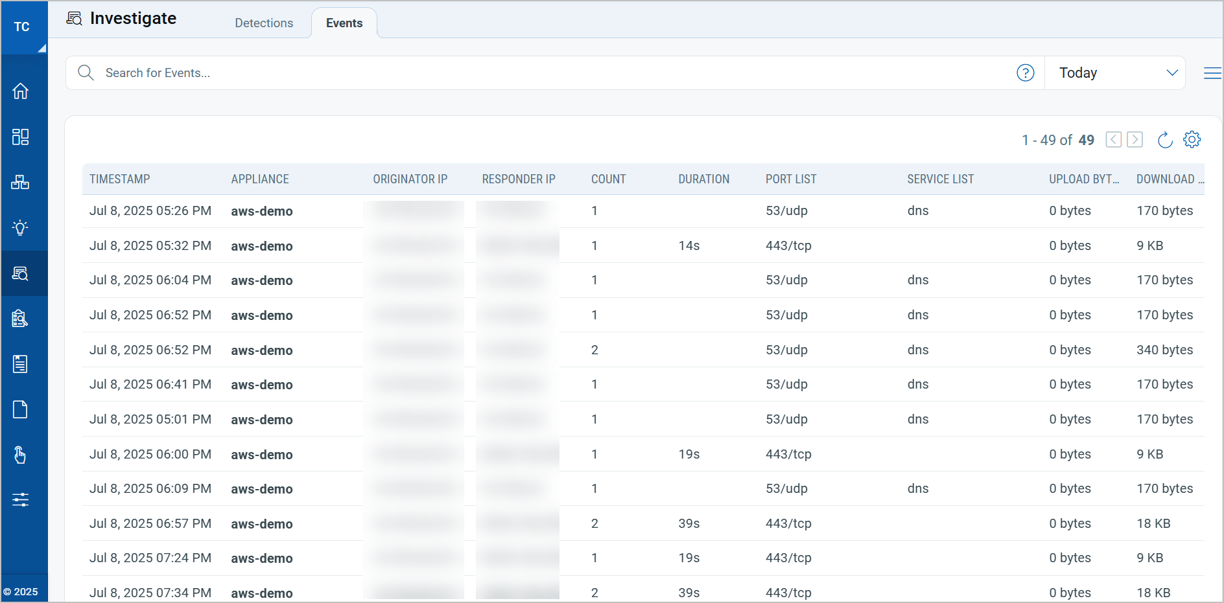The width and height of the screenshot is (1224, 603).
Task: Open the Insights lightbulb sidebar icon
Action: click(21, 227)
